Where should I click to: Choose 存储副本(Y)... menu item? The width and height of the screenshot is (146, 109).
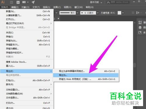coord(27,44)
